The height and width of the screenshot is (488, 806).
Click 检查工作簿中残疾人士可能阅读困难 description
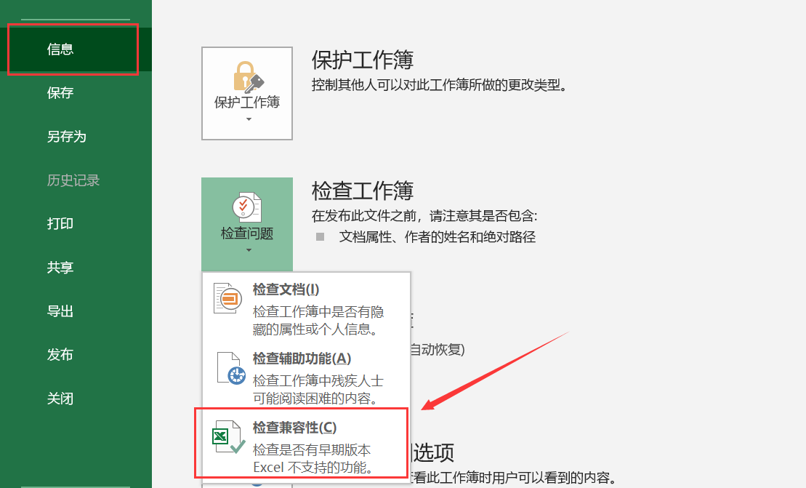(318, 390)
